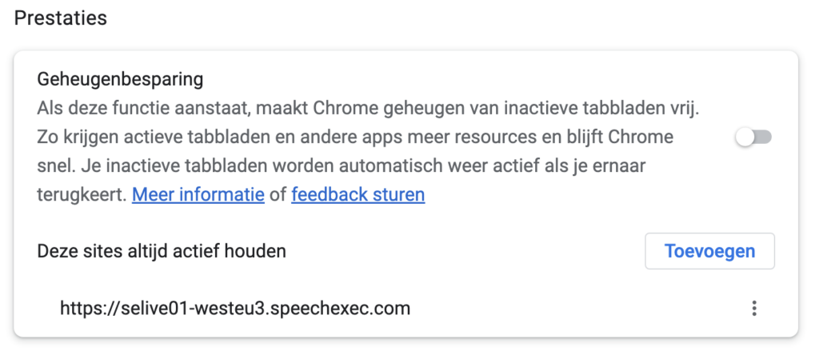Viewport: 819px width, 359px height.
Task: Click the Geheugenbesparing description paragraph
Action: [x=368, y=152]
